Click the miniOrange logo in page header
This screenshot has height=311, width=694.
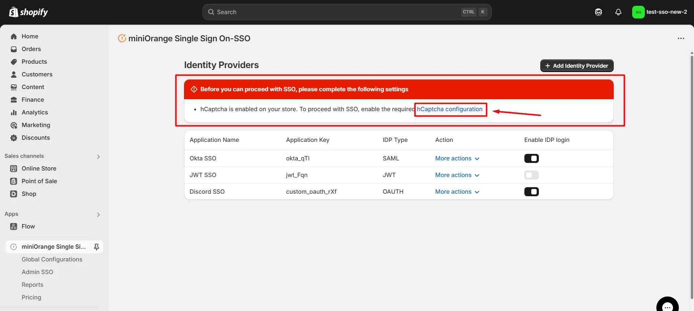click(122, 38)
